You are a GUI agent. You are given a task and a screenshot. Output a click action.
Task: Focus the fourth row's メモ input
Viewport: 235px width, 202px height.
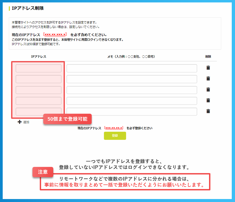point(132,101)
